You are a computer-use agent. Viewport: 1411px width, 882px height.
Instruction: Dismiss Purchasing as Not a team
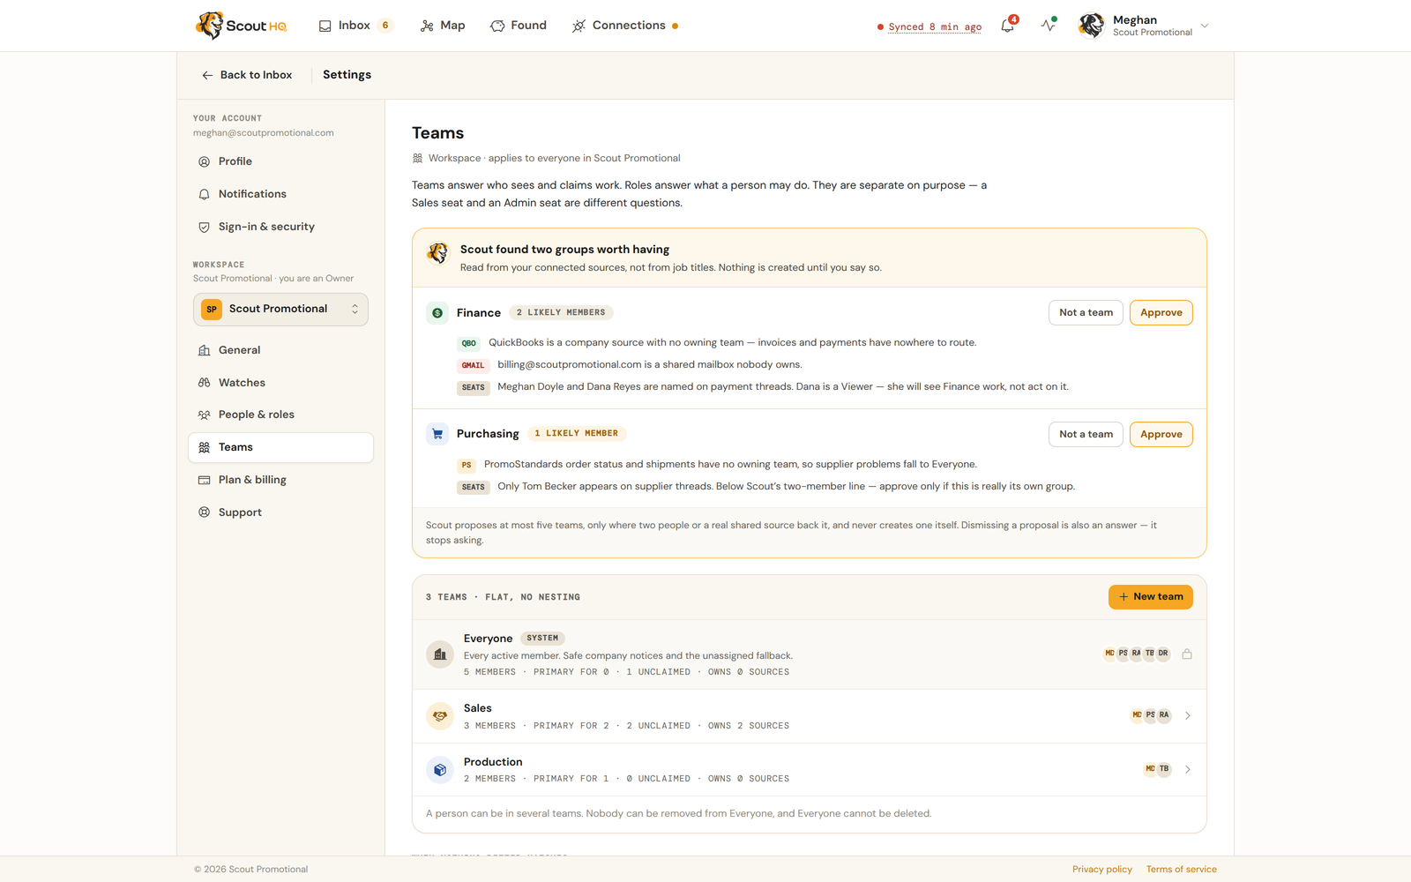coord(1086,434)
